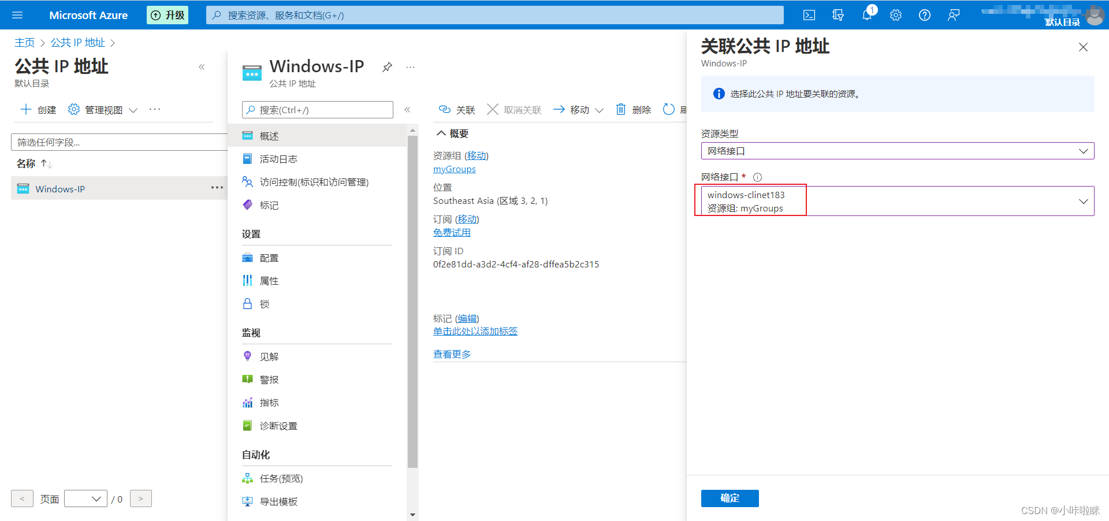Pin Windows-IP to dashboard
Viewport: 1109px width, 521px height.
(x=388, y=67)
